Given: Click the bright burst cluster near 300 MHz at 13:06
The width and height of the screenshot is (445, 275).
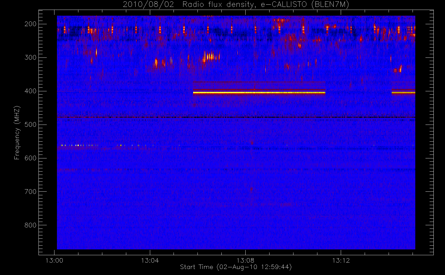Looking at the screenshot, I should (211, 57).
